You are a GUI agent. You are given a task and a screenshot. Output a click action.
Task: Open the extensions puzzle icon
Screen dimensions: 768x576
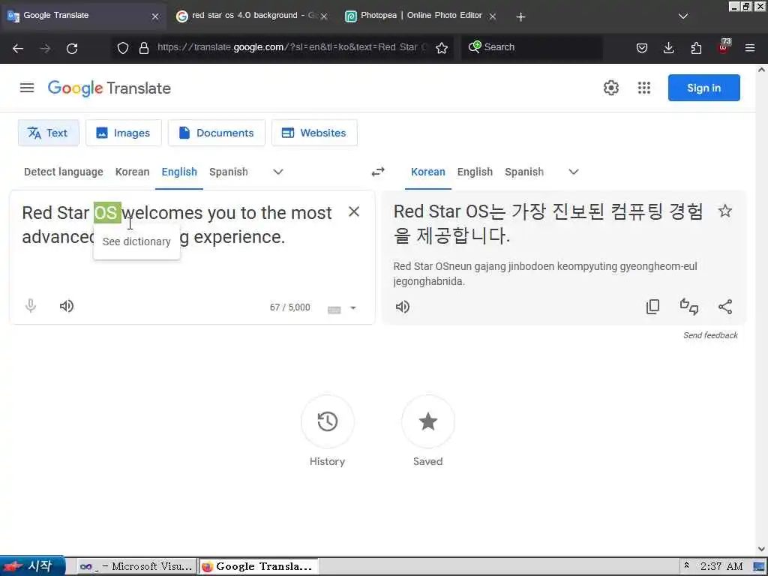696,48
